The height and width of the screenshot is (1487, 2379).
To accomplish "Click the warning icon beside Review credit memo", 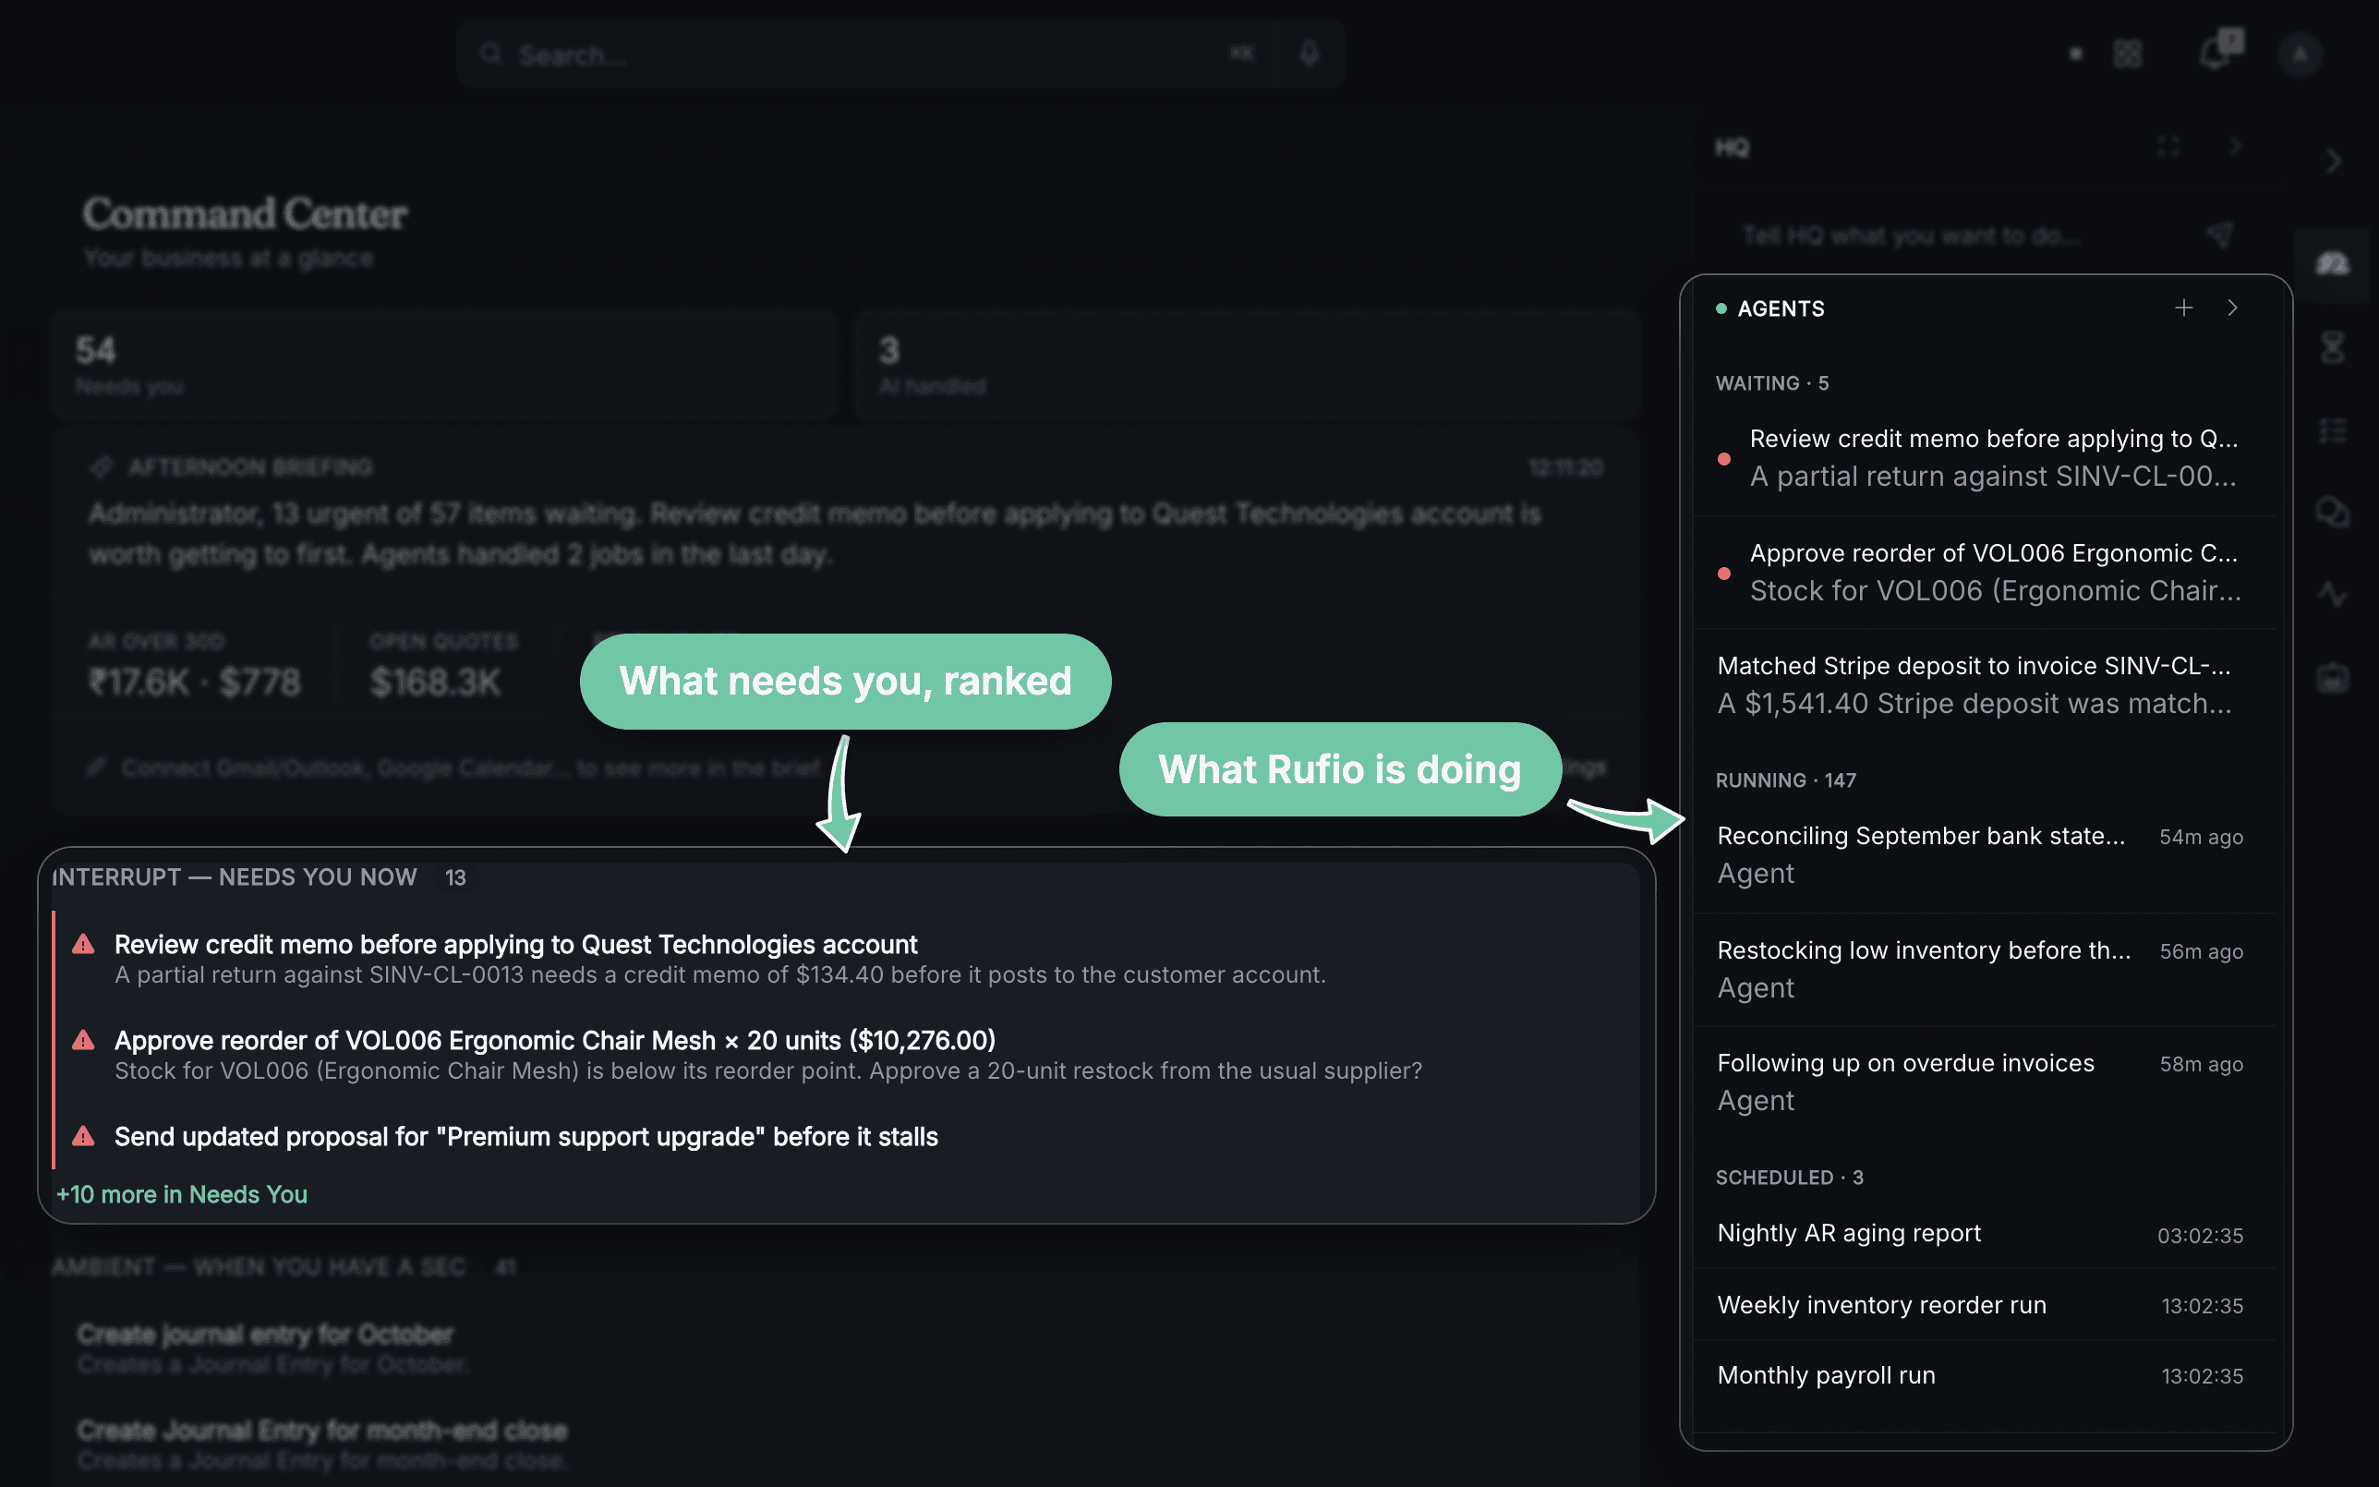I will point(83,944).
